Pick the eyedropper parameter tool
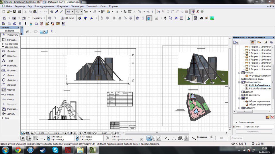 tap(56, 12)
